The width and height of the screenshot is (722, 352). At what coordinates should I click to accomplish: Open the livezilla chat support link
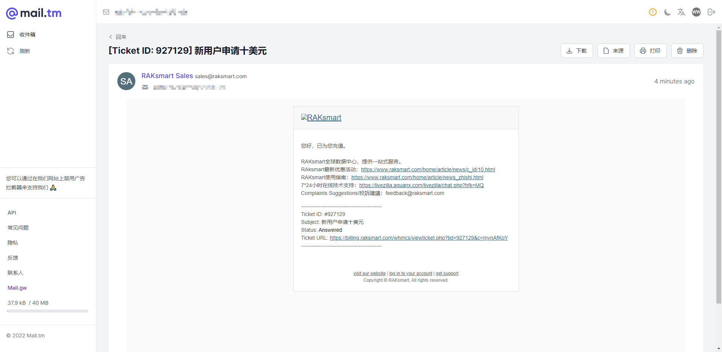click(x=422, y=185)
